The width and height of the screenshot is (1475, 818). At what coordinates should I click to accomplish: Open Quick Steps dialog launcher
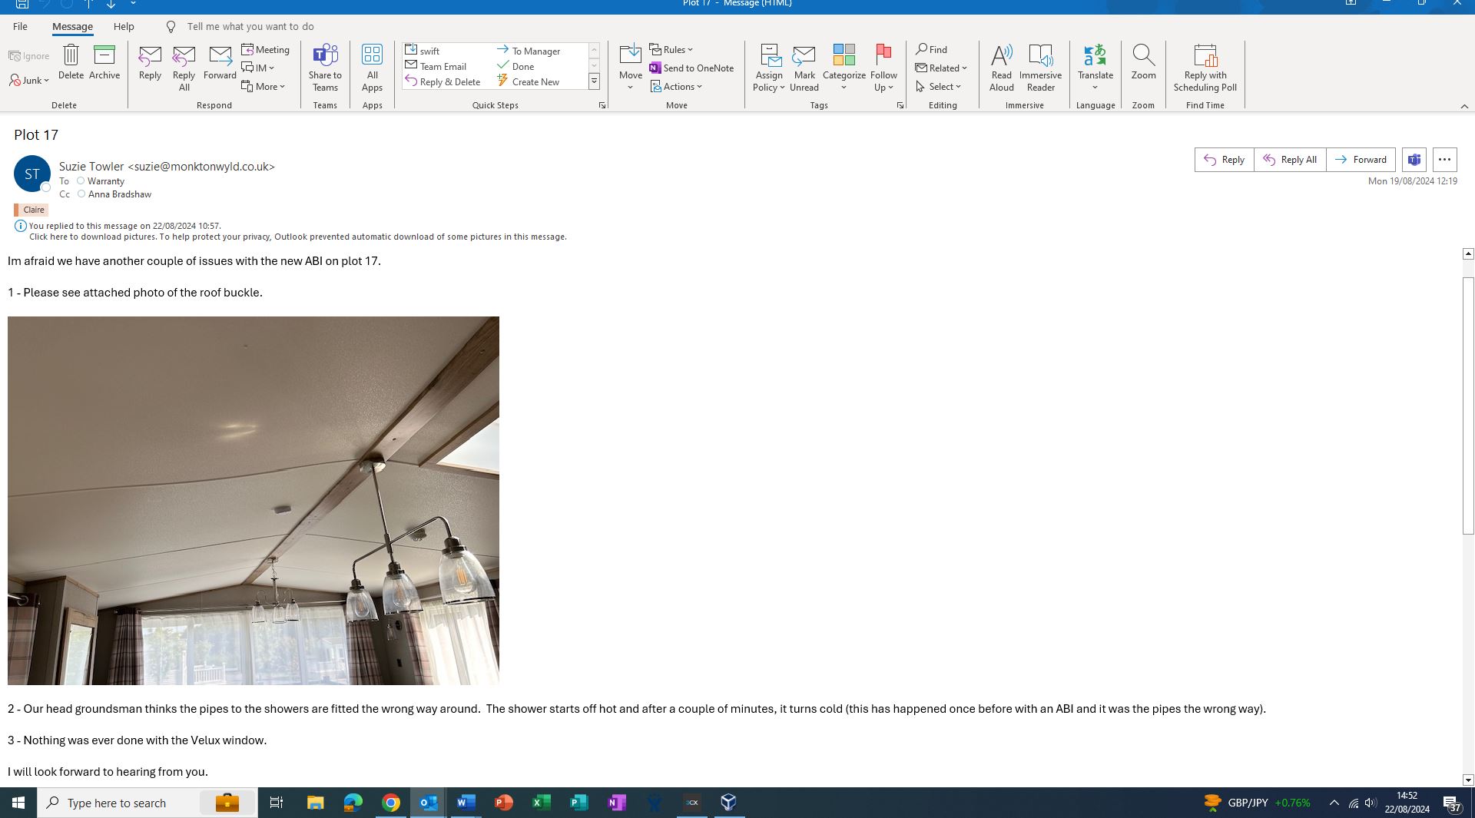tap(602, 105)
